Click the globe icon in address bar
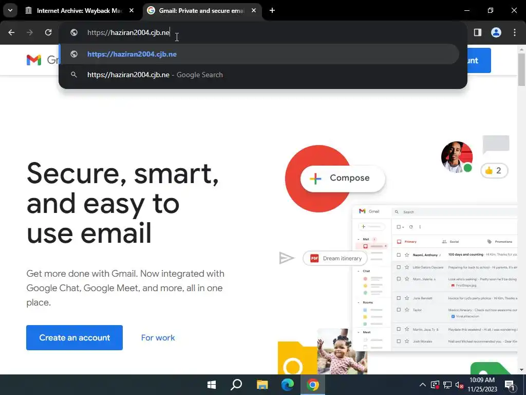 tap(74, 32)
